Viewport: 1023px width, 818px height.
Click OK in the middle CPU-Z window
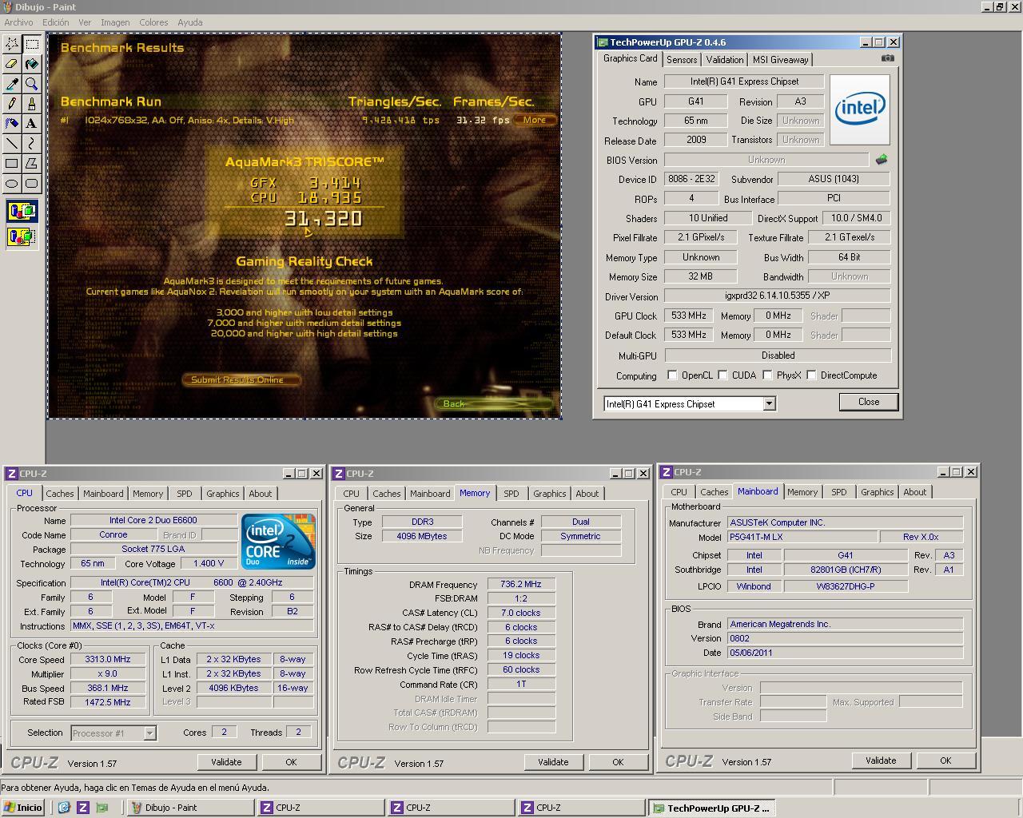point(618,762)
